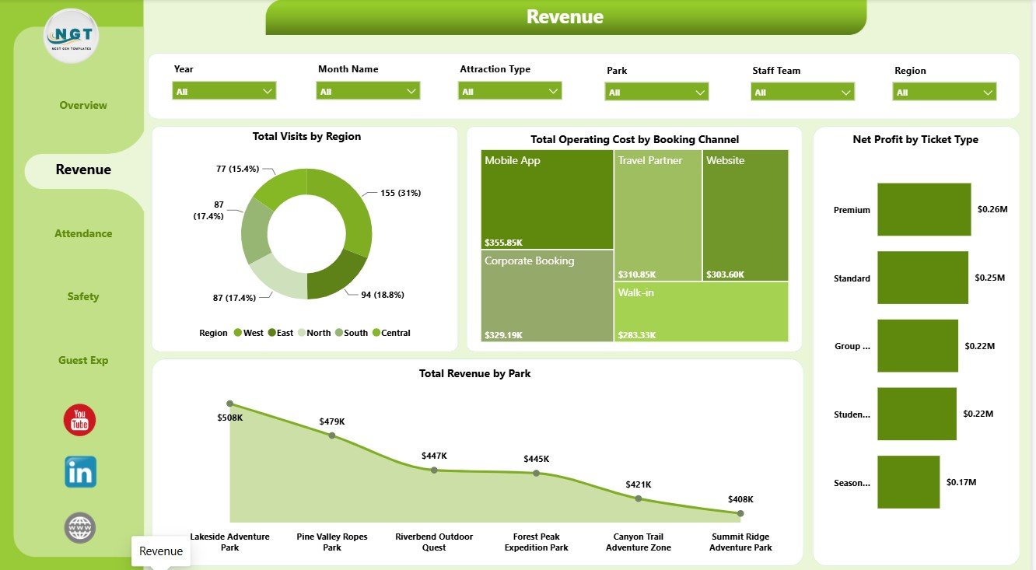Click the Forest Peak Expedition Park label
Image resolution: width=1036 pixels, height=570 pixels.
click(537, 542)
